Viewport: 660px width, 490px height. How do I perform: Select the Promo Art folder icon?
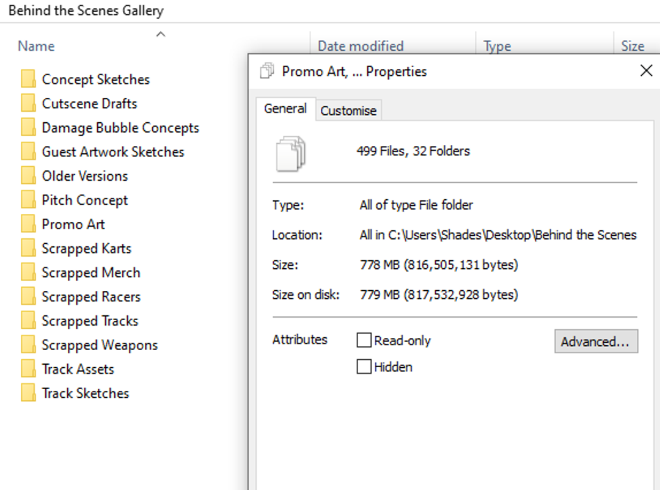tap(28, 224)
